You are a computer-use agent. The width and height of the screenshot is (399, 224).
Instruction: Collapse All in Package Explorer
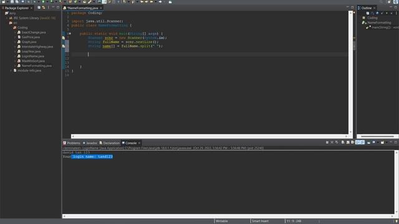tap(39, 7)
